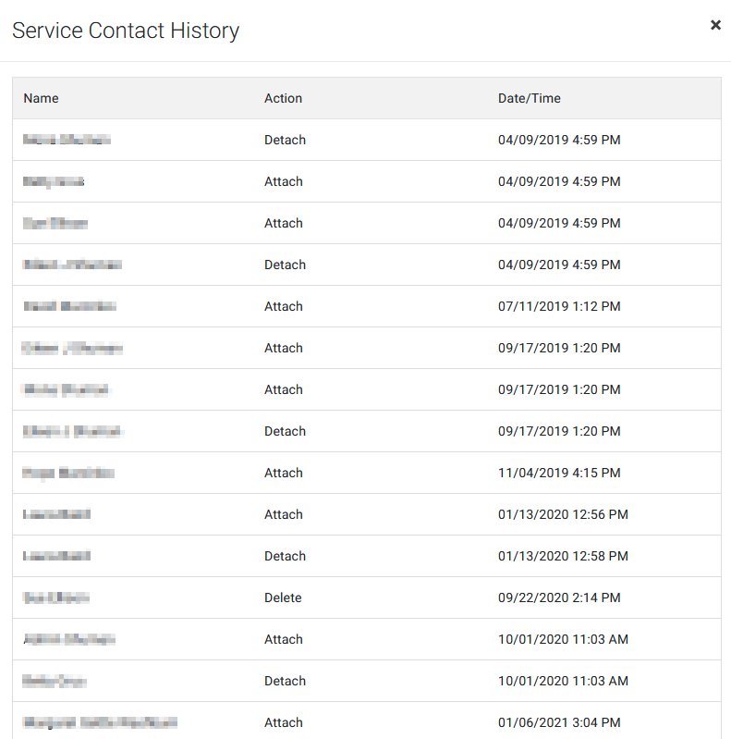Close the Service Contact History dialog
731x739 pixels.
coord(715,25)
